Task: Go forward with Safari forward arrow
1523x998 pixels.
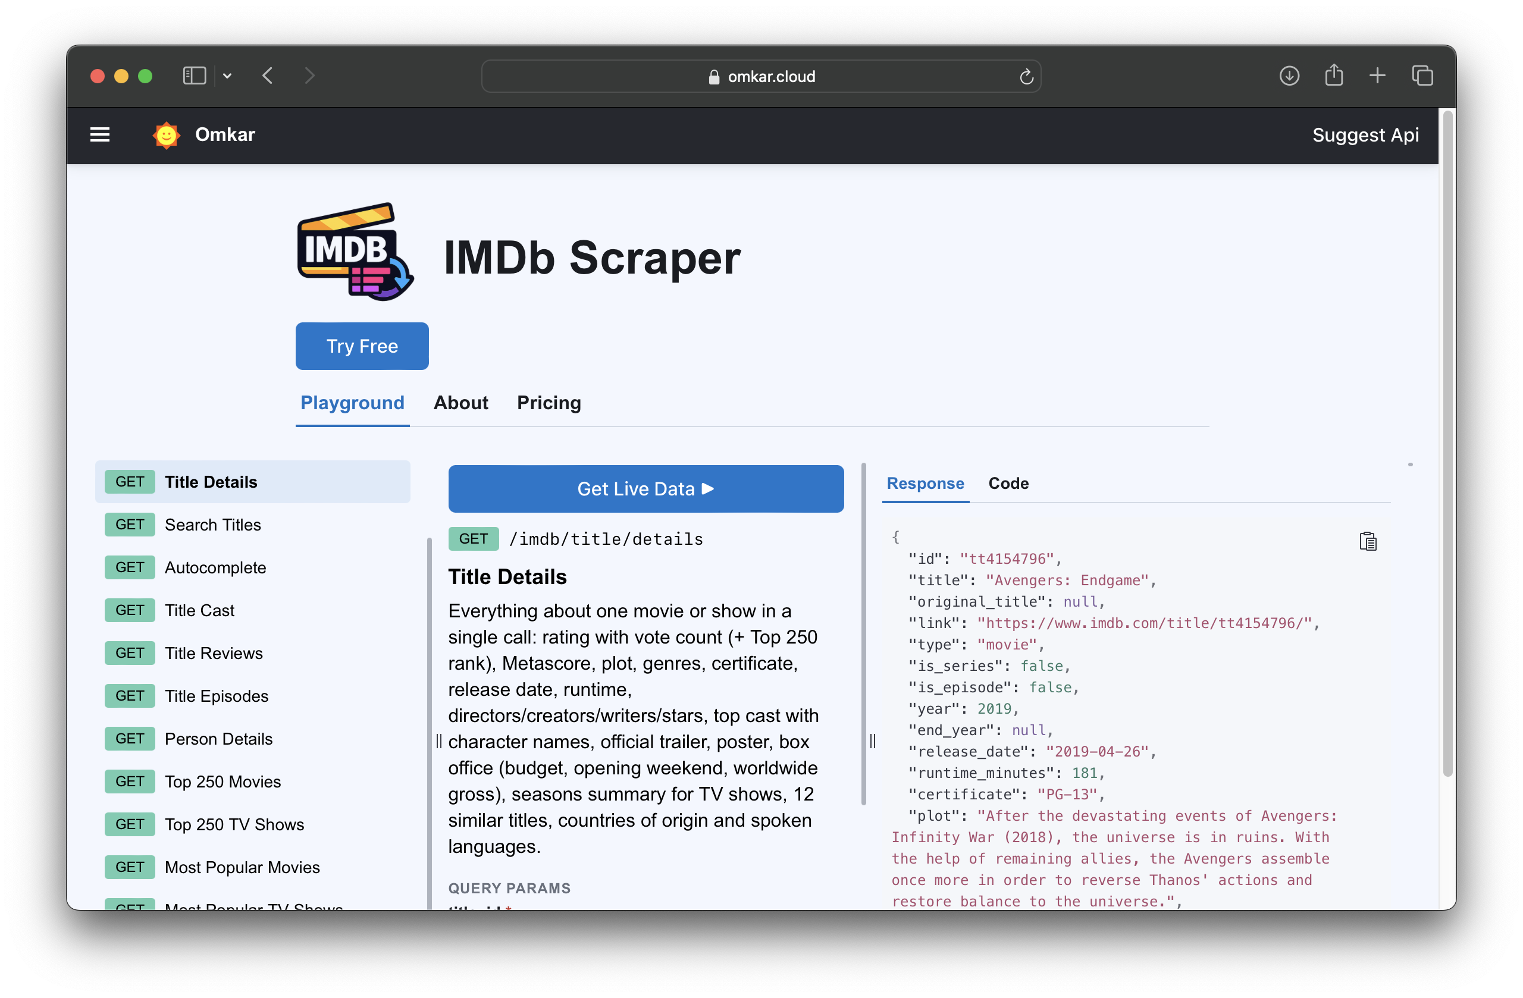Action: tap(310, 76)
